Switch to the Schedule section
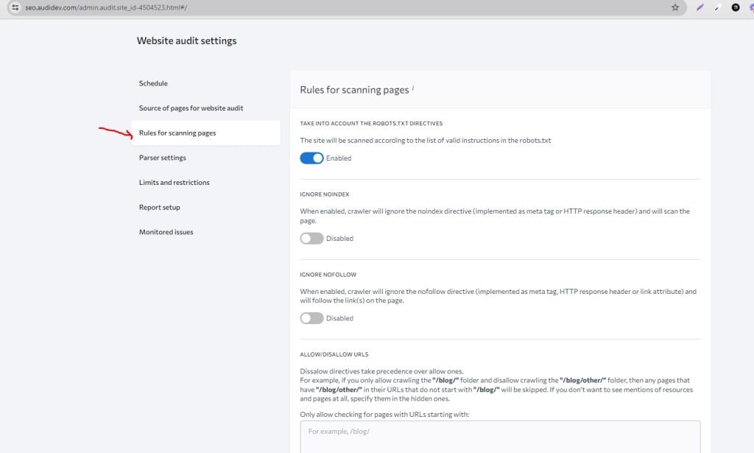 pos(153,83)
